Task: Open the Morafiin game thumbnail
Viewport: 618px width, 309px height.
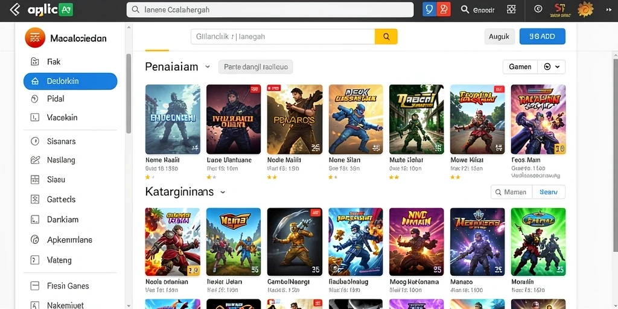Action: coord(538,241)
